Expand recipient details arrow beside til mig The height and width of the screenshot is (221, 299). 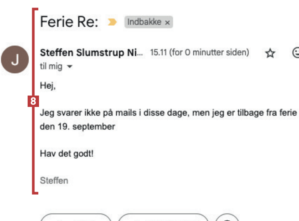click(69, 67)
